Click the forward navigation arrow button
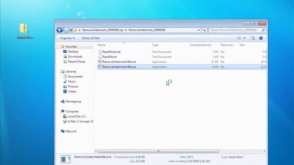The width and height of the screenshot is (294, 165). click(x=66, y=30)
